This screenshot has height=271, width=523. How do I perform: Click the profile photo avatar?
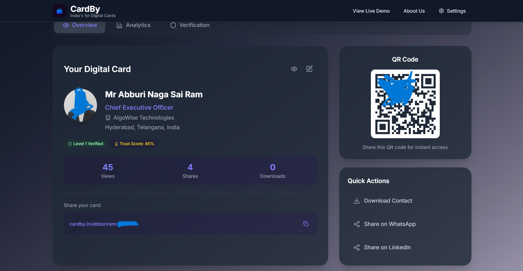80,105
